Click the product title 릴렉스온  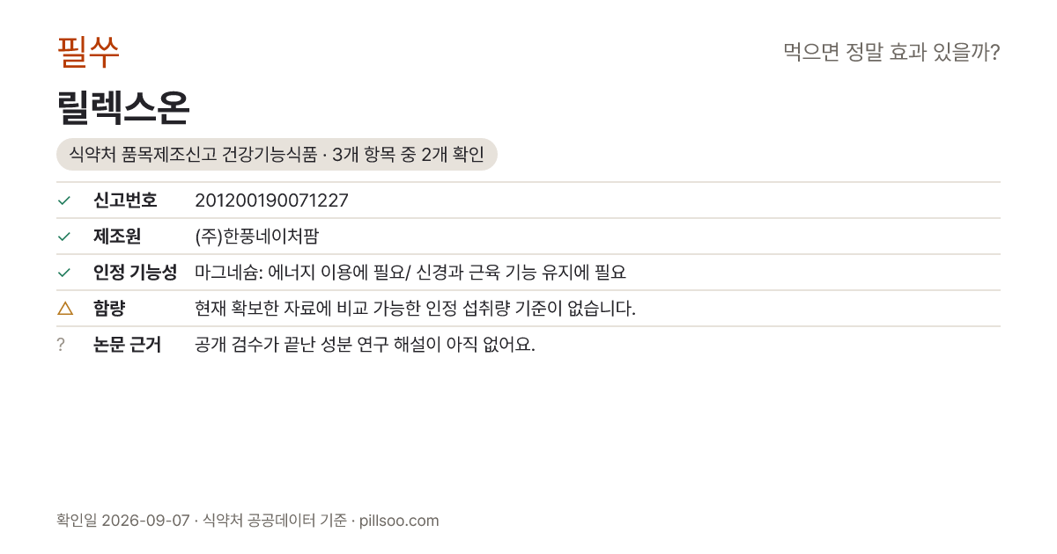[x=123, y=107]
